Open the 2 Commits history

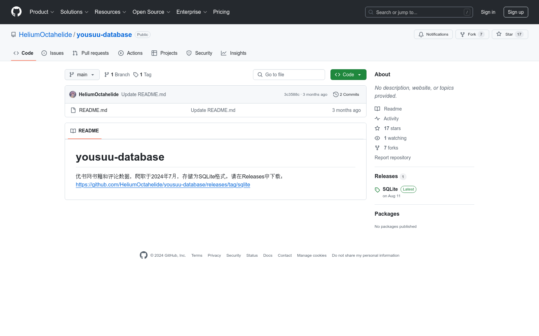[346, 94]
